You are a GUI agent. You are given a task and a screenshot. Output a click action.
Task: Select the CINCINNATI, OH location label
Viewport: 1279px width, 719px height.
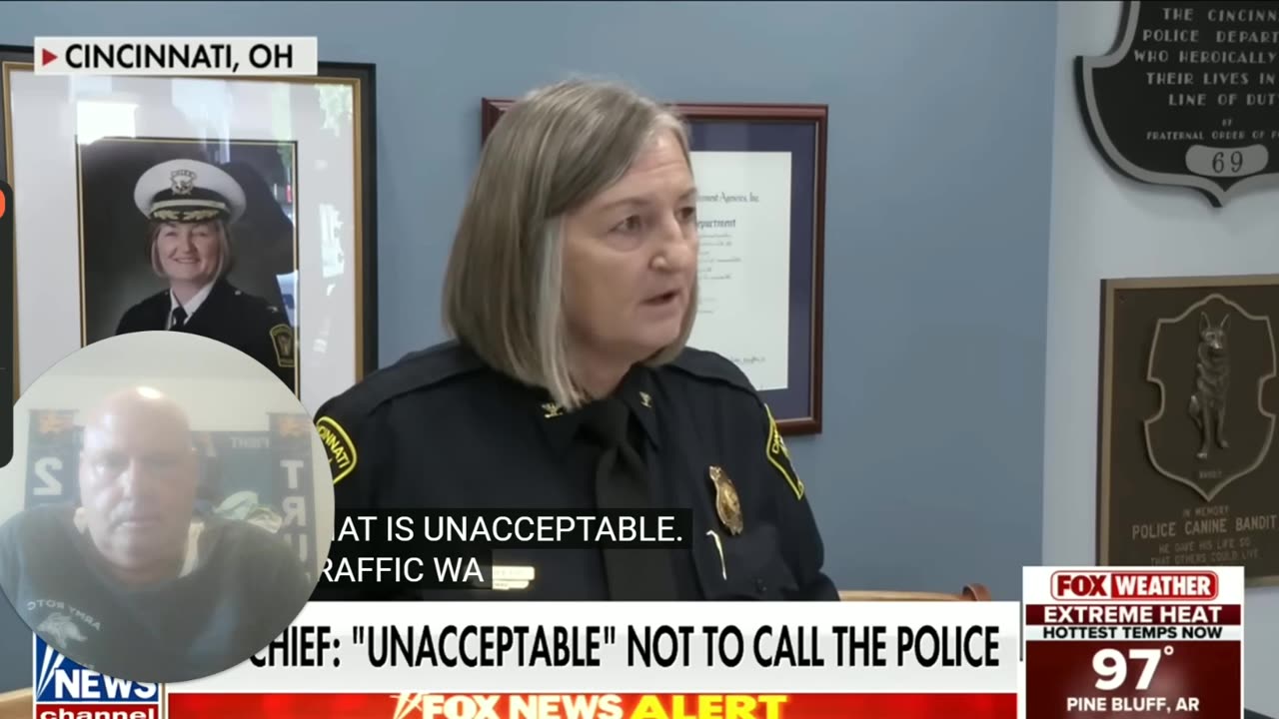(x=176, y=57)
